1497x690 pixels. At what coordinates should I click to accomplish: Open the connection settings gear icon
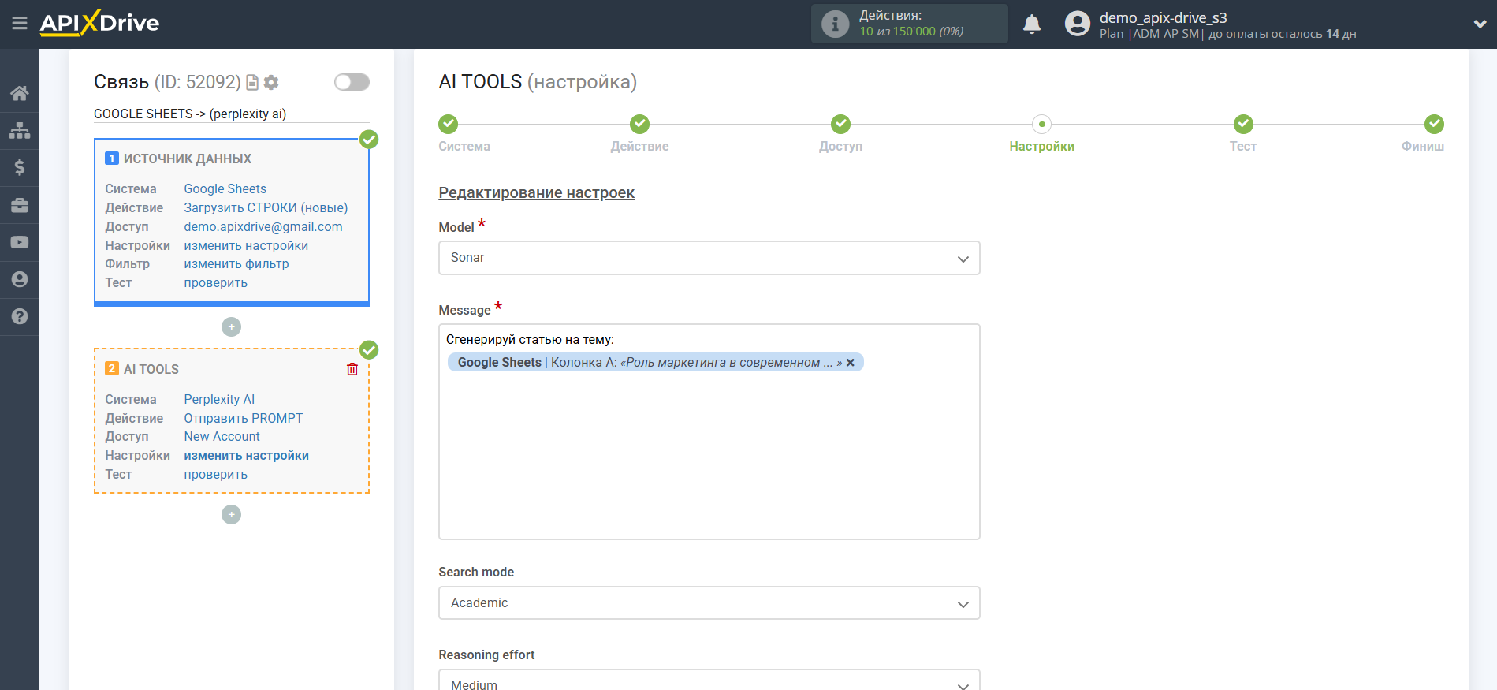tap(271, 82)
